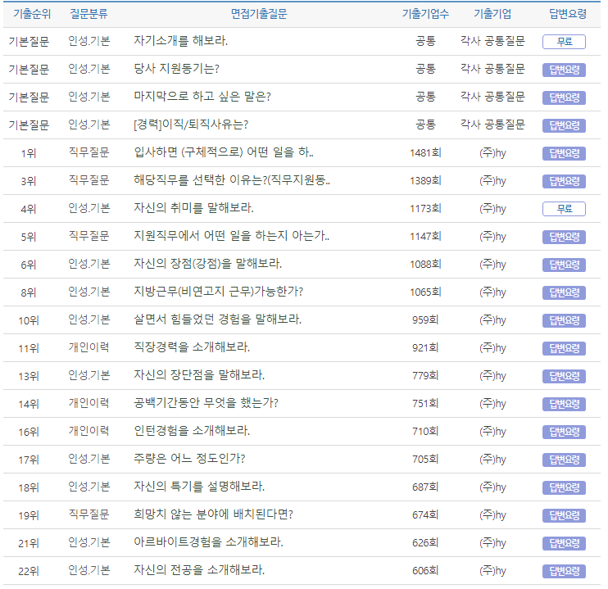
Task: Open 답변요령 for 마지막으로 하고 싶은 말은?
Action: coord(564,97)
